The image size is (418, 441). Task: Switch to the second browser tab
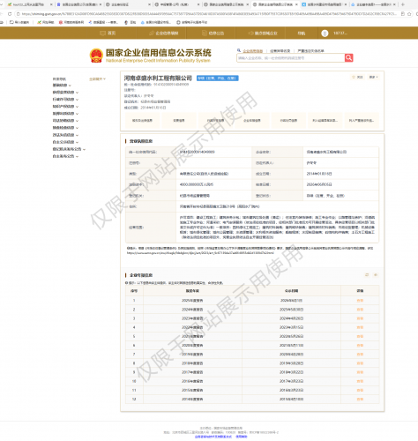coord(78,4)
